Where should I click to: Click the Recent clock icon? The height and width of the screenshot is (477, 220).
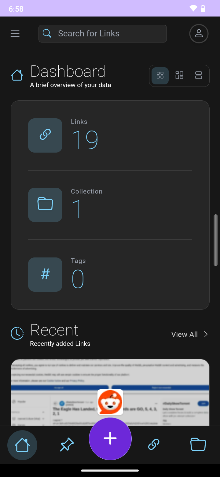point(17,333)
